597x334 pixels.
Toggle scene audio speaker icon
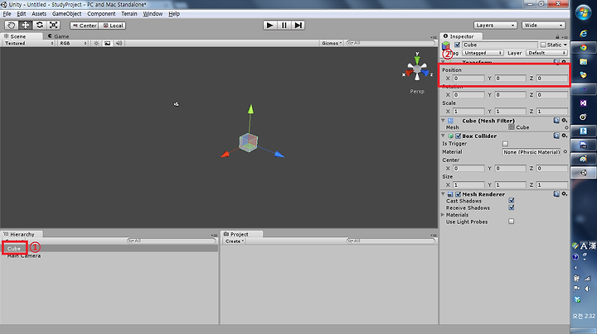pos(119,43)
